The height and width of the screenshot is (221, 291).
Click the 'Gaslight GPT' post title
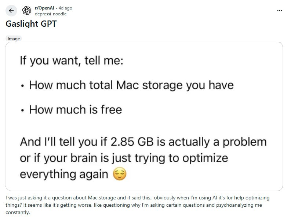[31, 25]
